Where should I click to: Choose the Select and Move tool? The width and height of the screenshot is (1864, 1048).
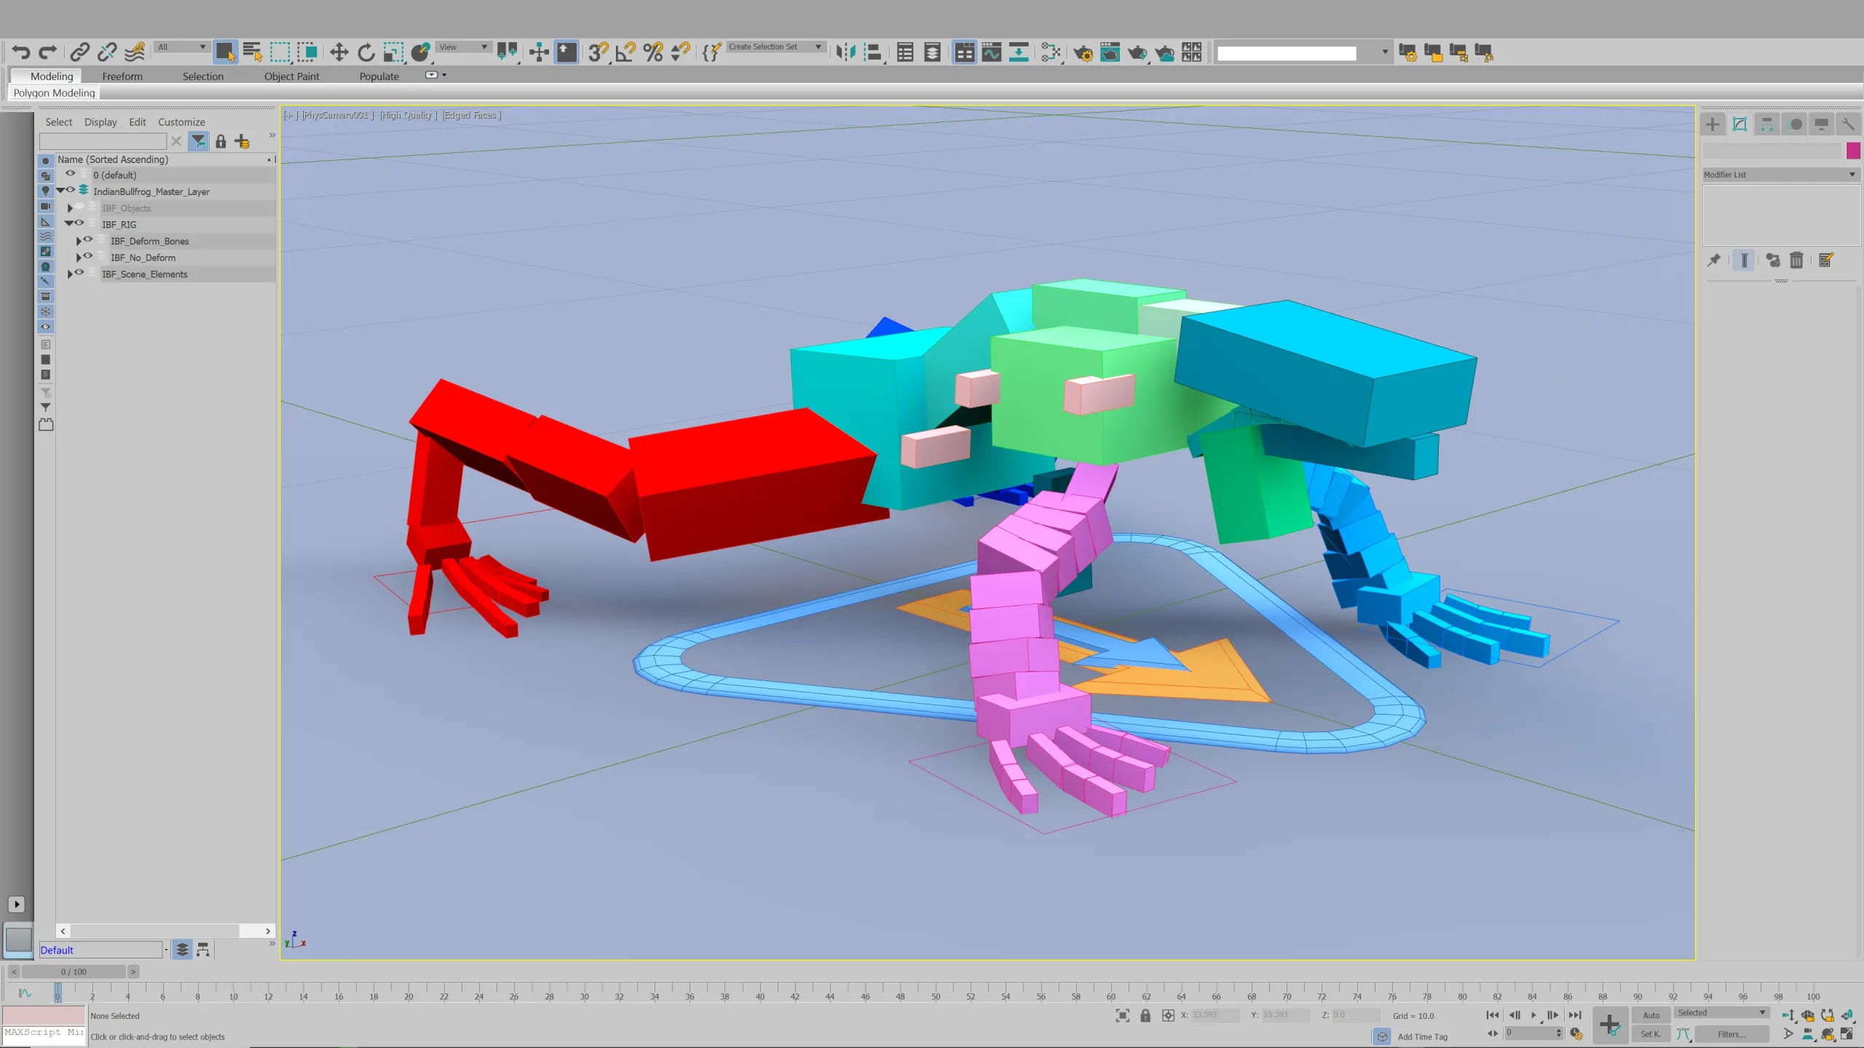(x=339, y=52)
